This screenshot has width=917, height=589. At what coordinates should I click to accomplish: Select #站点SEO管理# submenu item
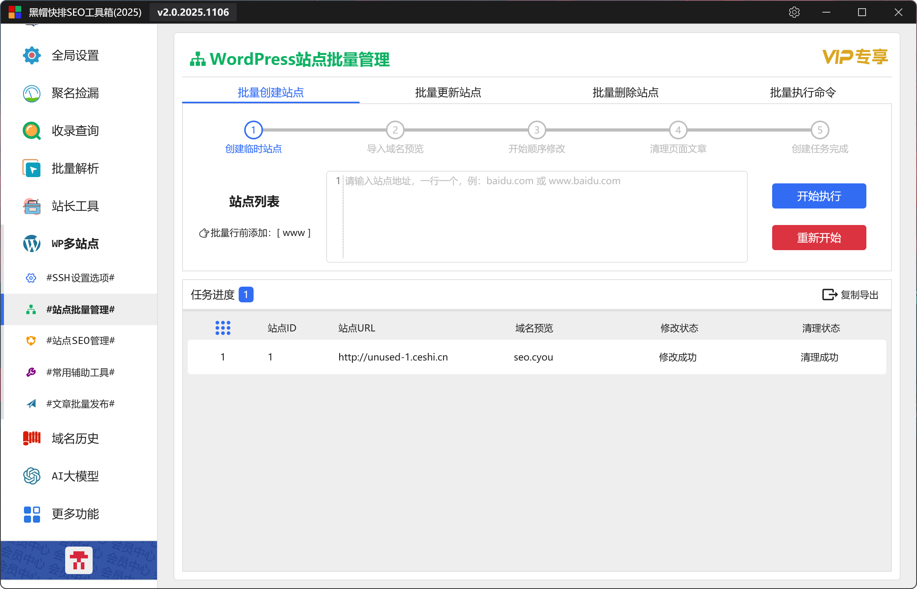coord(80,341)
